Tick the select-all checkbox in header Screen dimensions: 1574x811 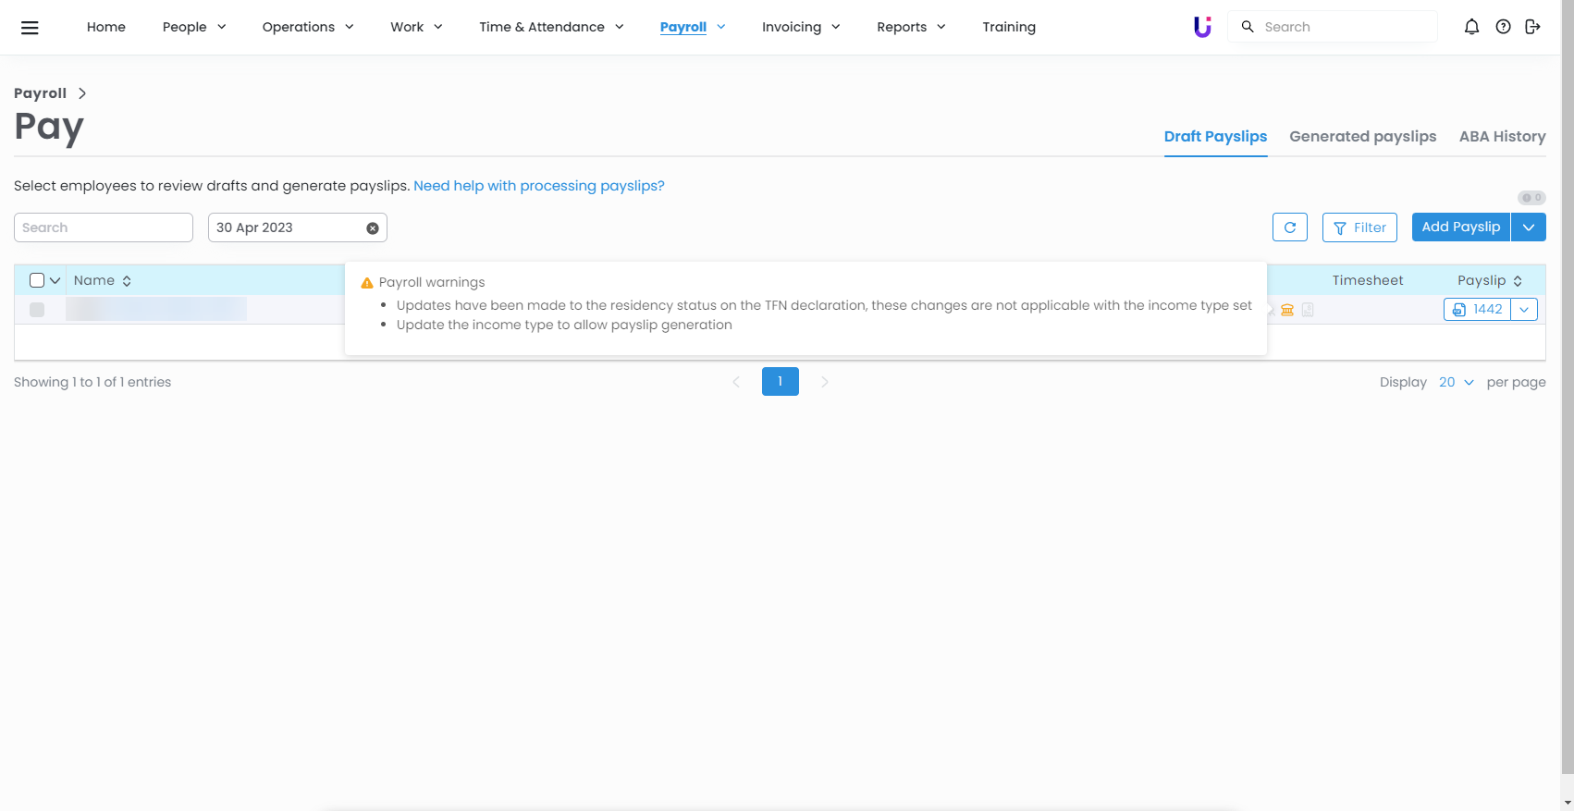tap(37, 280)
